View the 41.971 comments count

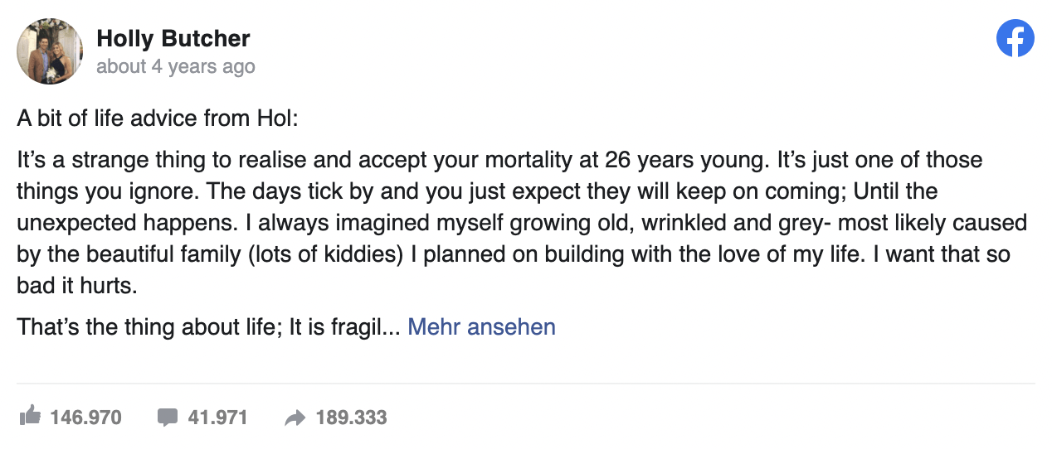tap(217, 418)
